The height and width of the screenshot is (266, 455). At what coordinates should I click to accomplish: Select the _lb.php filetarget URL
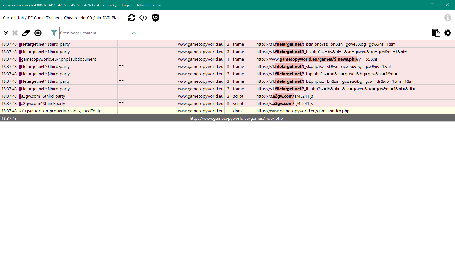click(x=336, y=89)
